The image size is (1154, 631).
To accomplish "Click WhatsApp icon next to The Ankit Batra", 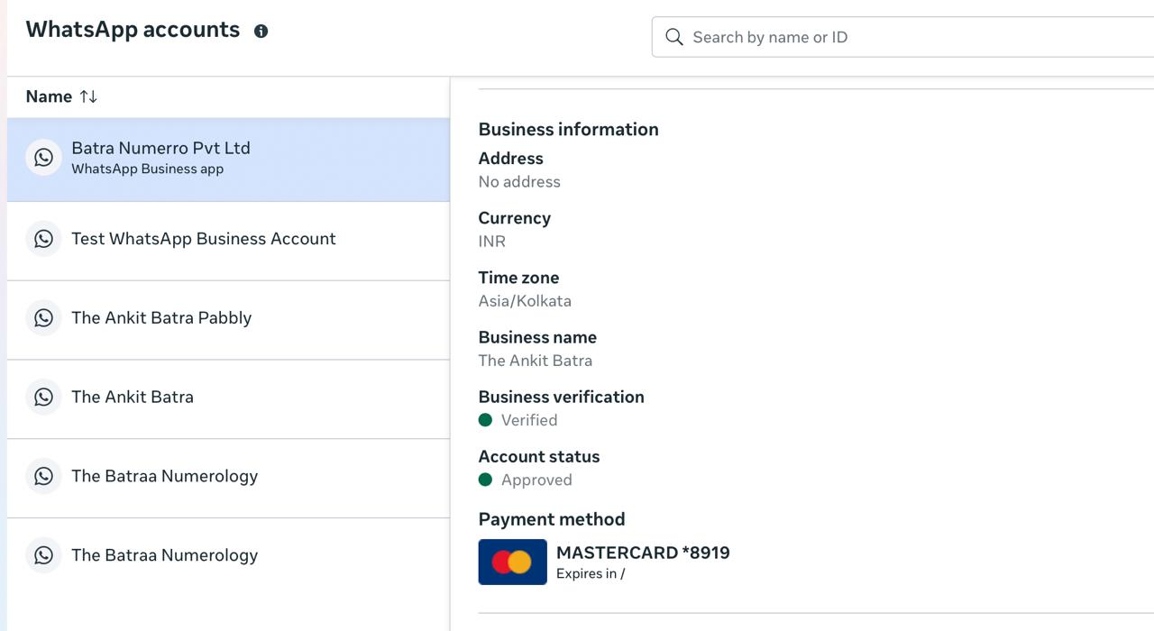I will point(43,398).
